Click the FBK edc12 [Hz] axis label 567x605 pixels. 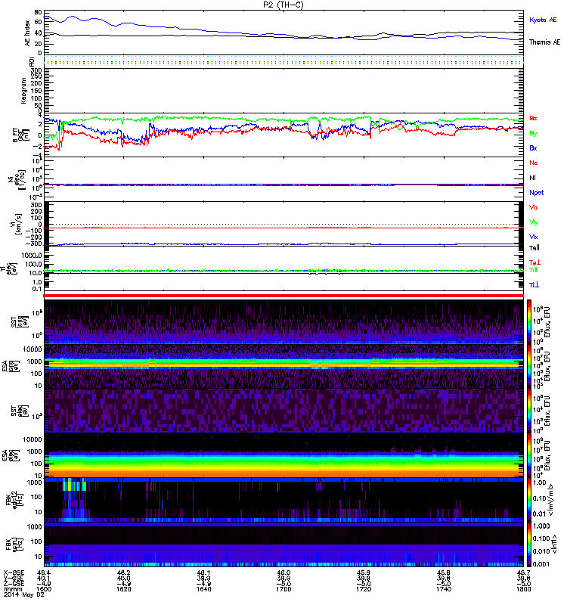pyautogui.click(x=13, y=498)
